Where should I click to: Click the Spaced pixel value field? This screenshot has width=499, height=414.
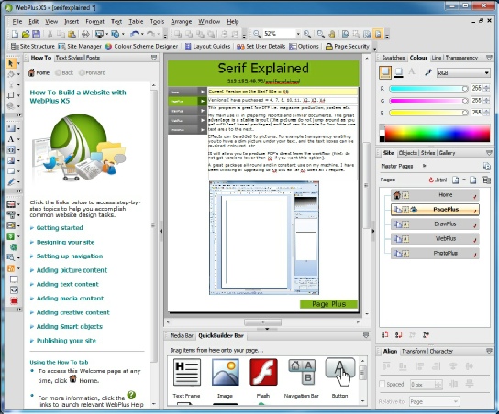point(423,385)
